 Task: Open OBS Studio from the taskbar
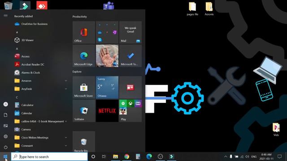tap(161, 157)
